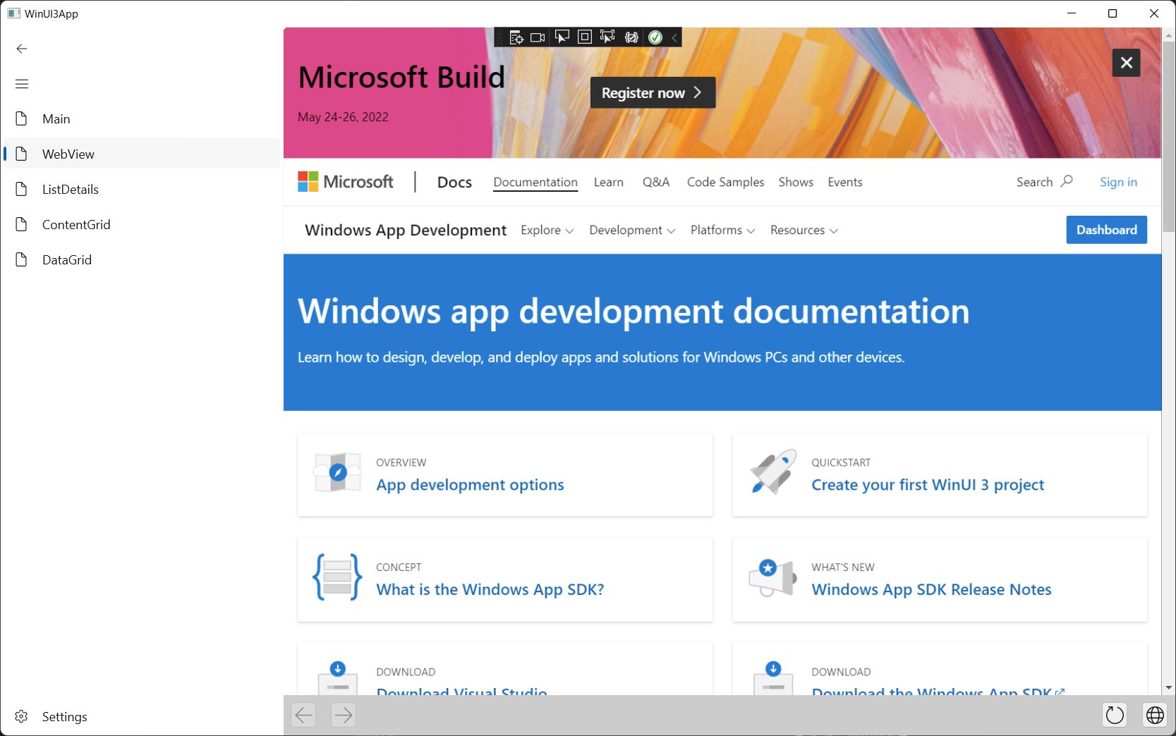Image resolution: width=1176 pixels, height=736 pixels.
Task: Click the Download Visual Studio icon
Action: click(337, 678)
